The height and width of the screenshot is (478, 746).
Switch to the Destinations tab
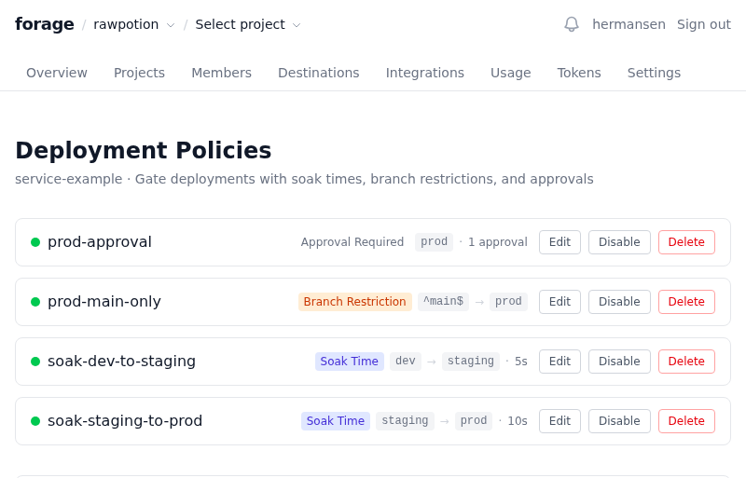click(318, 73)
